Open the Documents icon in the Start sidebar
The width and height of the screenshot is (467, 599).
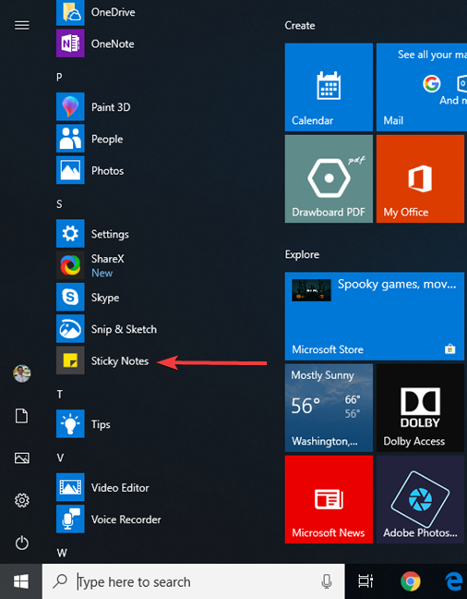click(x=22, y=416)
